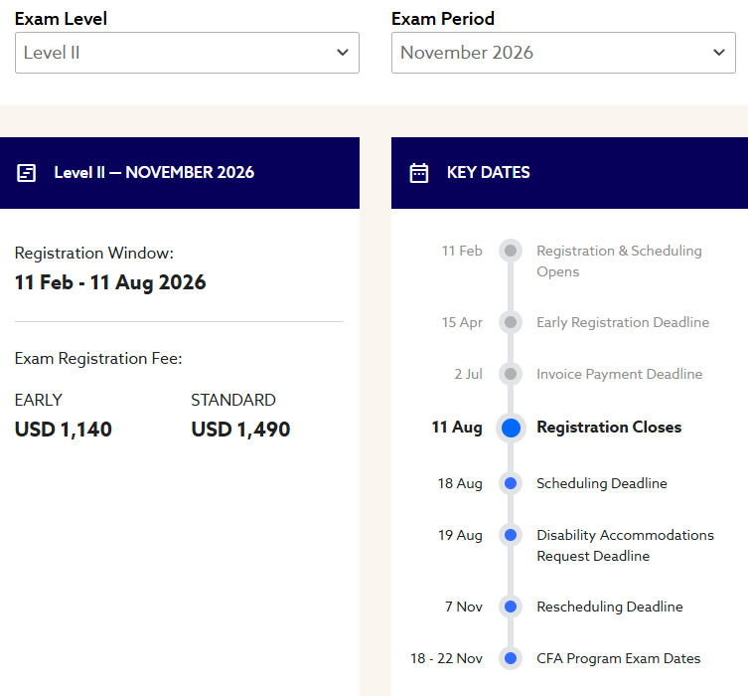
Task: Select the 2 Jul invoice payment marker
Action: coord(511,374)
